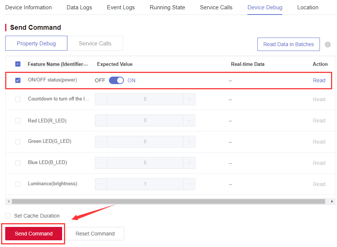Click Read for the Countdown row
This screenshot has width=337, height=247.
click(319, 99)
